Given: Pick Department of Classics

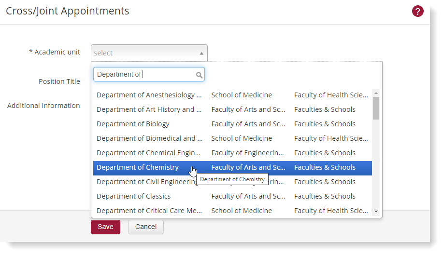Looking at the screenshot, I should click(x=134, y=196).
